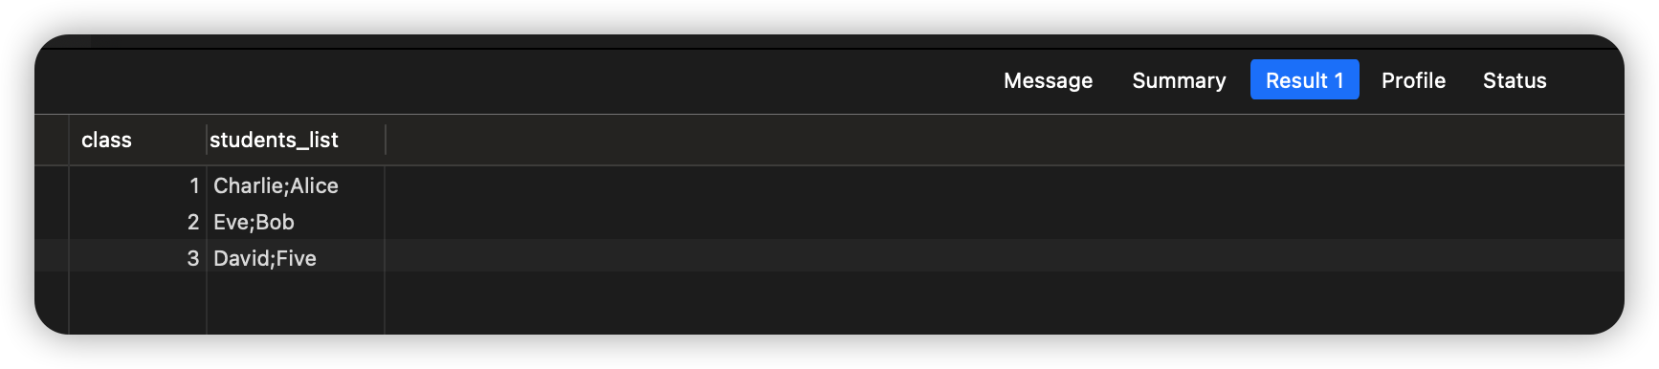Click the divider right of students_list header
The image size is (1659, 369).
pos(386,140)
